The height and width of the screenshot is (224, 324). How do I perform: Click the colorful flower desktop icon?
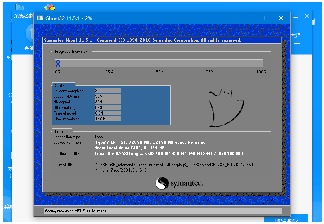tap(49, 8)
